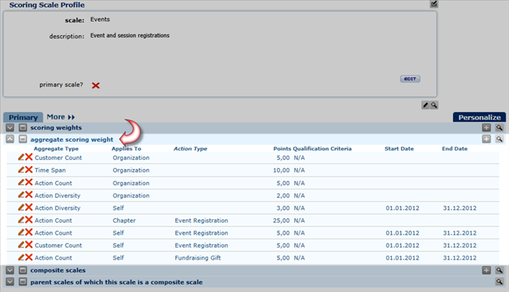Sort by Applies To column header

point(126,149)
